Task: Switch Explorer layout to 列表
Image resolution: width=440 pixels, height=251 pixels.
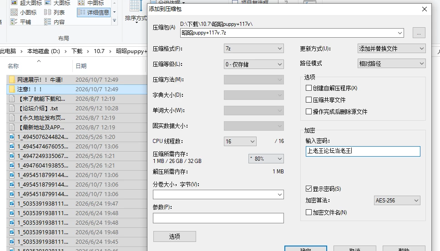Action: click(x=55, y=12)
